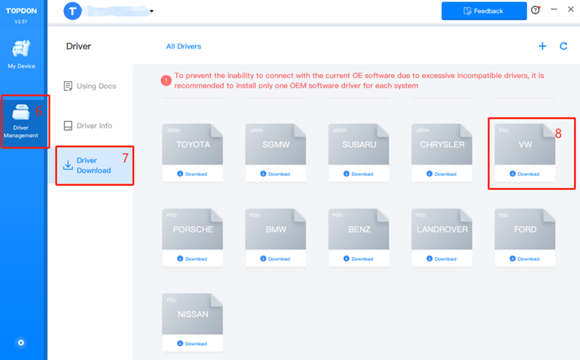The height and width of the screenshot is (360, 580).
Task: Open the Driver Info menu item
Action: (88, 126)
